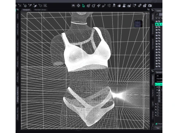Open the Scene pane options menu
The image size is (178, 133).
153,10
